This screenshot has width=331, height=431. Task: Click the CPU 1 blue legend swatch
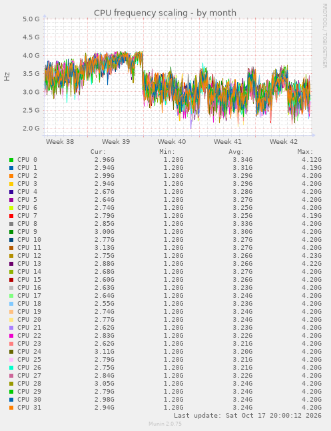click(11, 168)
